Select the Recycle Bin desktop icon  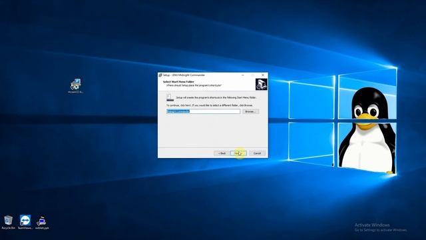[x=8, y=222]
